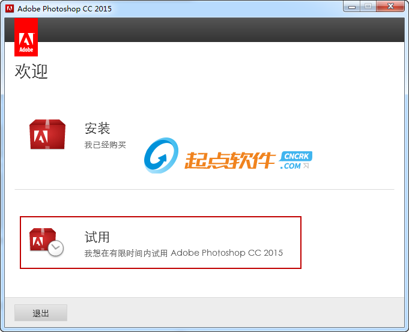Choose the 安装 install option heading
Image resolution: width=409 pixels, height=332 pixels.
tap(97, 128)
